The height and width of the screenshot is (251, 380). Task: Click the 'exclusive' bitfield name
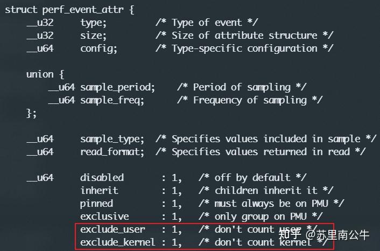(x=104, y=217)
